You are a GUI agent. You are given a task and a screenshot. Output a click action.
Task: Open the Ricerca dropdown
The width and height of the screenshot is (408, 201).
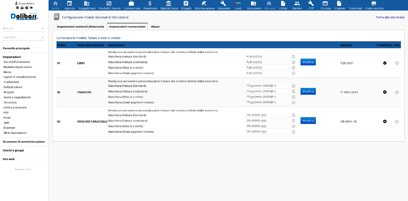[x=24, y=29]
